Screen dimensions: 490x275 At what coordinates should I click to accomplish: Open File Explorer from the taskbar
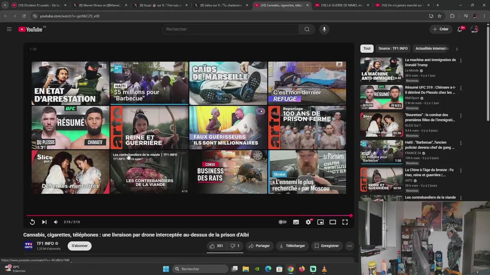(246, 269)
